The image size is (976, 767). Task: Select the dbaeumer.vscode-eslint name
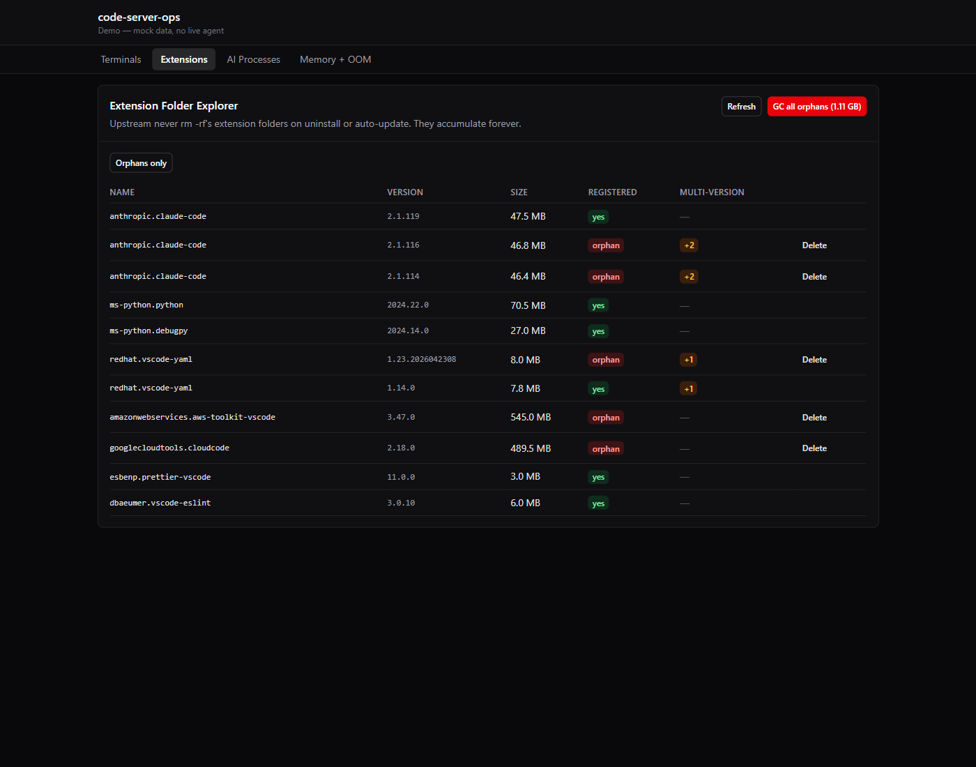tap(160, 503)
